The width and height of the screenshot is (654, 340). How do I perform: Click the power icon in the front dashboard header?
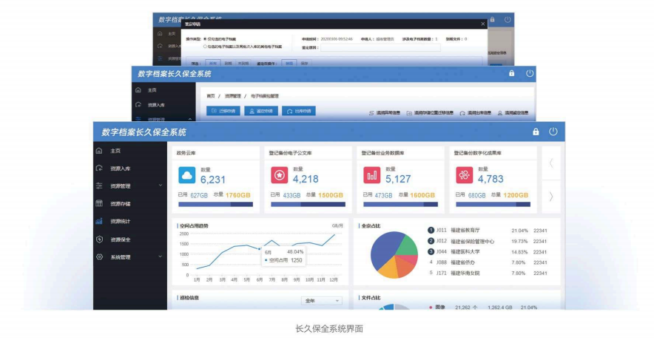(553, 132)
